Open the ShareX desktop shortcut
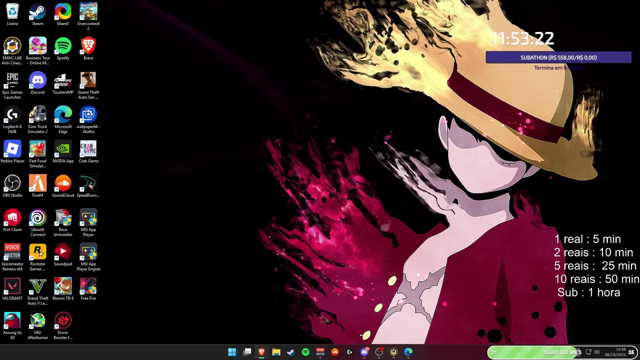This screenshot has height=360, width=640. coord(63,15)
